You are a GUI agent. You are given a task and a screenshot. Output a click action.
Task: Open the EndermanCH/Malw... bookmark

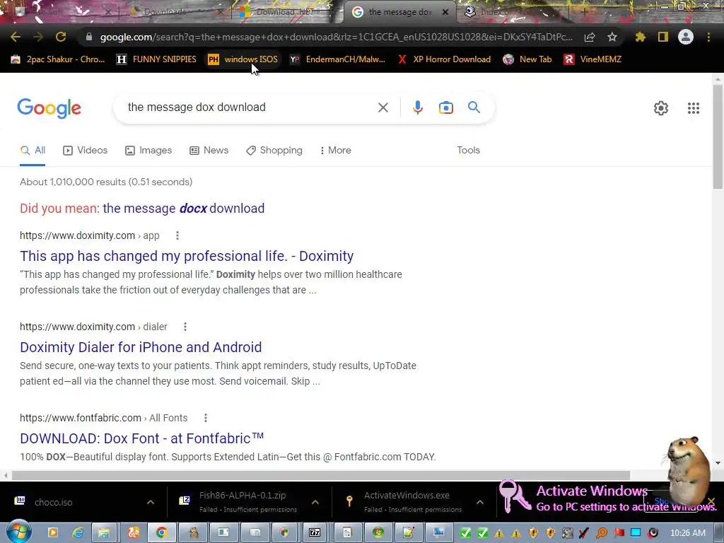click(337, 59)
